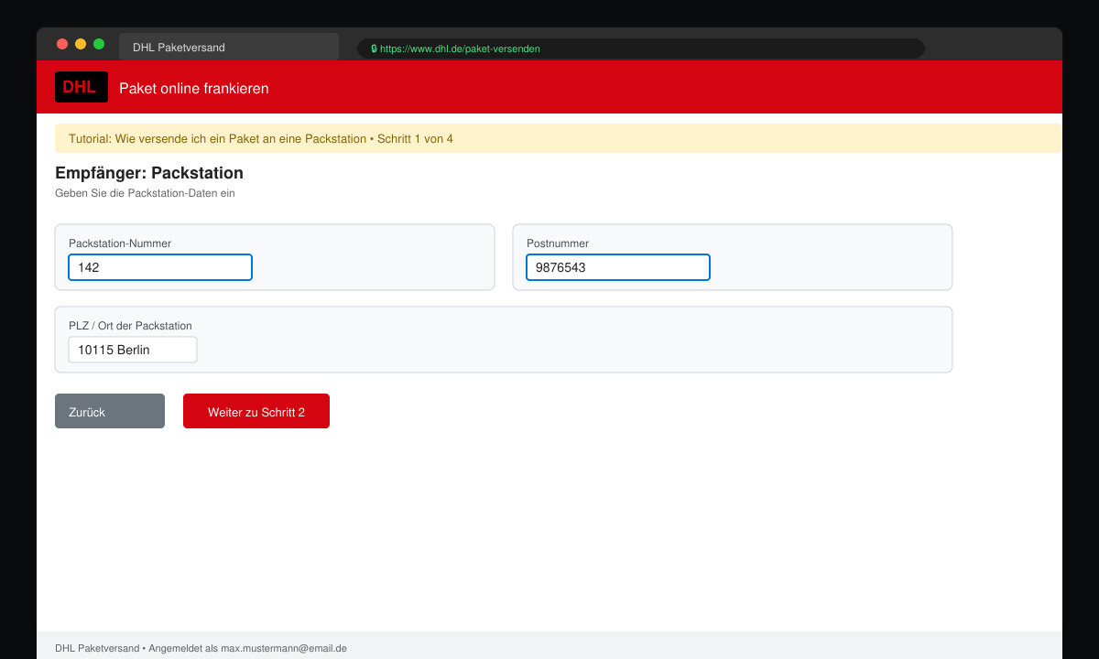Click the footer login status text
The width and height of the screenshot is (1099, 659).
tap(201, 648)
